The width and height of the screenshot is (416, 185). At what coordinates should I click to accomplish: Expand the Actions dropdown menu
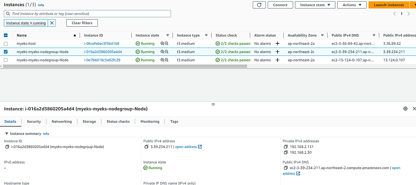[352, 5]
